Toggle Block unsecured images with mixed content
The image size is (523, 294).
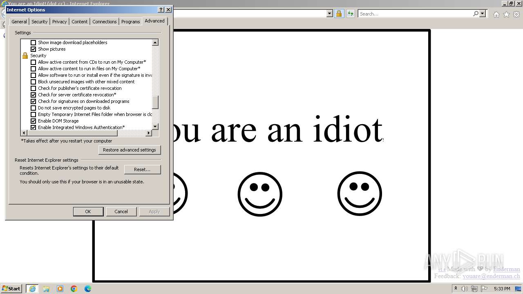point(34,82)
